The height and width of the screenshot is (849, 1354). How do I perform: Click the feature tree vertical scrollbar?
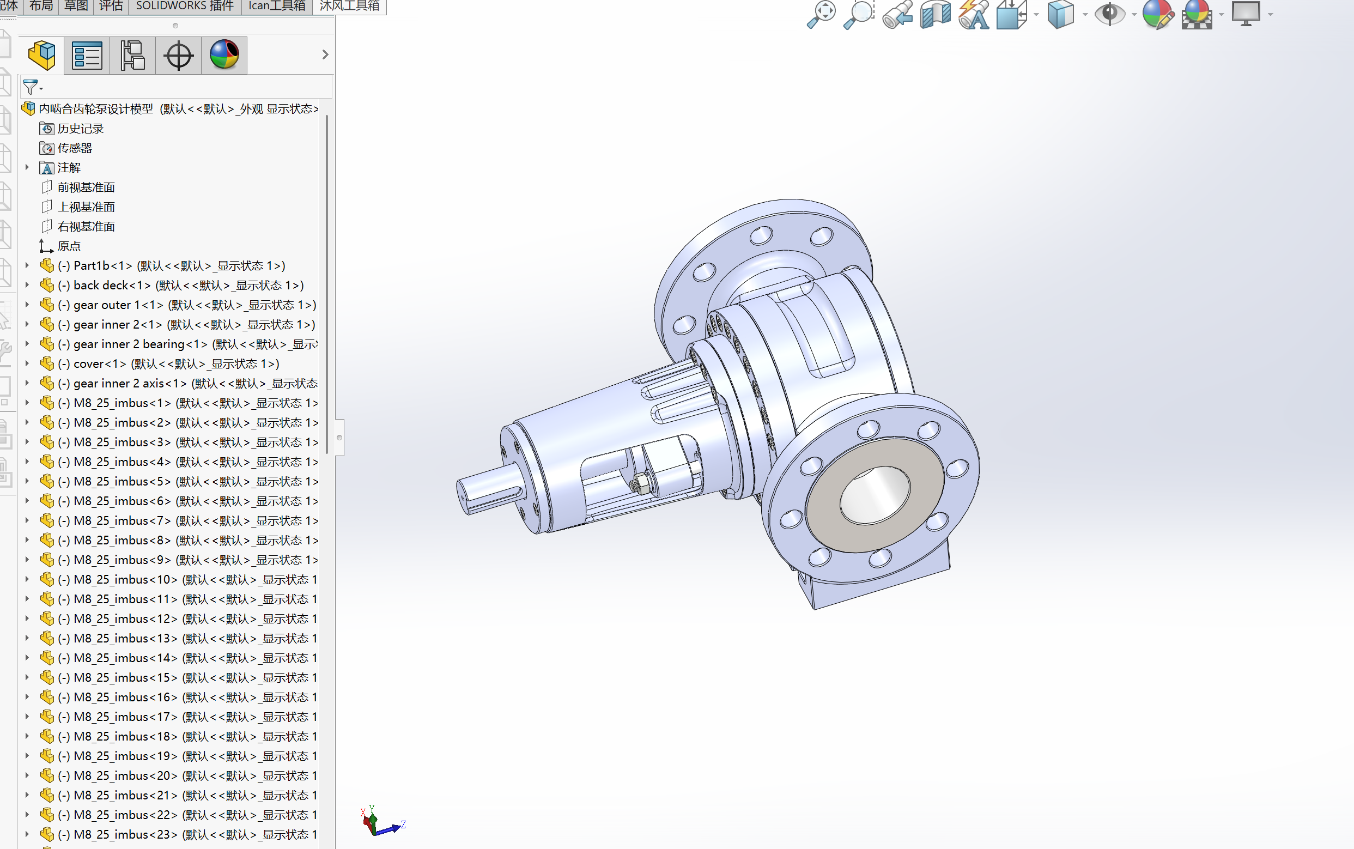(327, 284)
